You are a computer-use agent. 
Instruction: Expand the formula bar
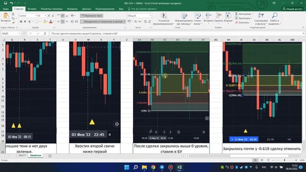pos(303,33)
